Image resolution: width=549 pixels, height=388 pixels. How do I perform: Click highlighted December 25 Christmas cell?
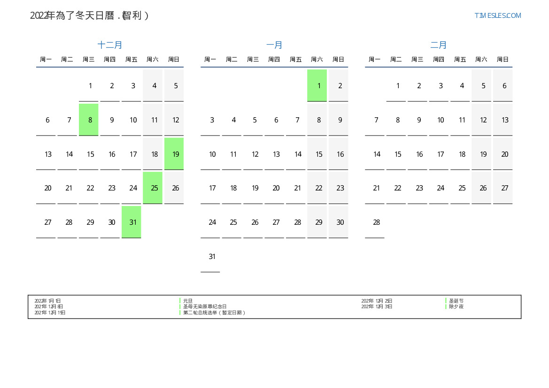pos(153,188)
